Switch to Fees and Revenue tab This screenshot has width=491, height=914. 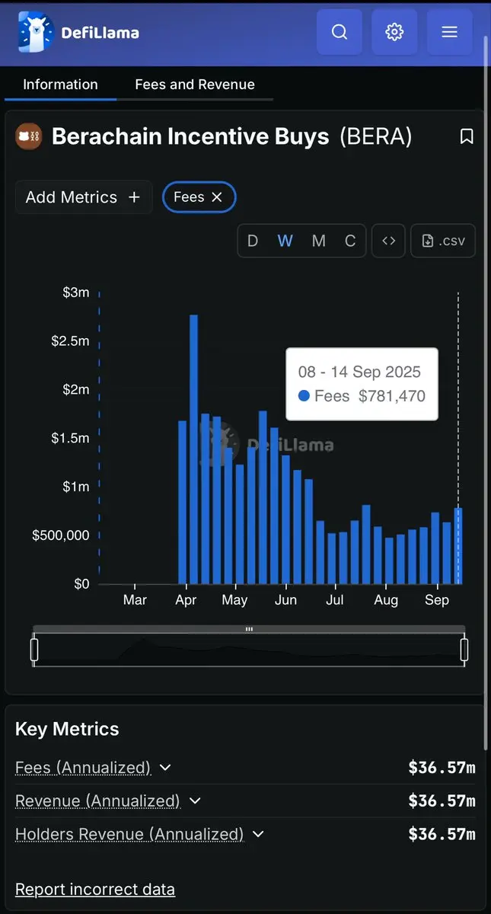(195, 85)
